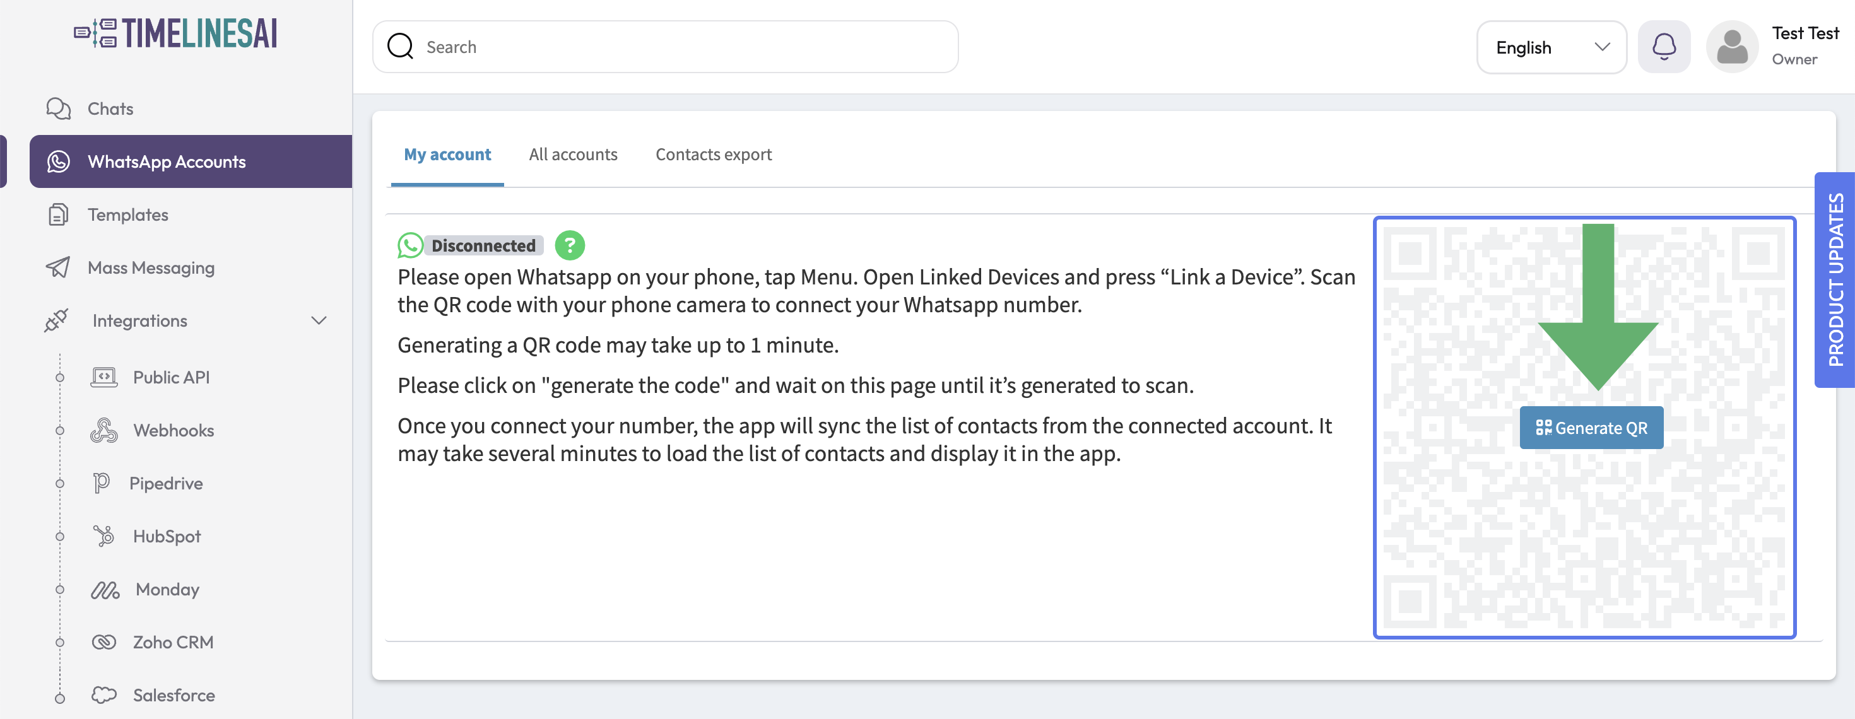Open the English language dropdown

(1551, 47)
